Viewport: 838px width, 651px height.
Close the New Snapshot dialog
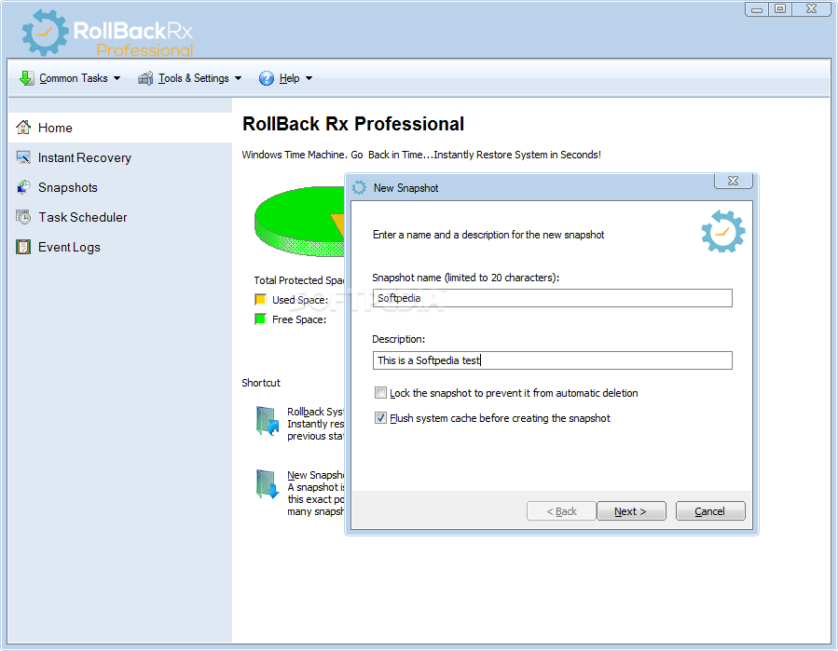pyautogui.click(x=734, y=181)
